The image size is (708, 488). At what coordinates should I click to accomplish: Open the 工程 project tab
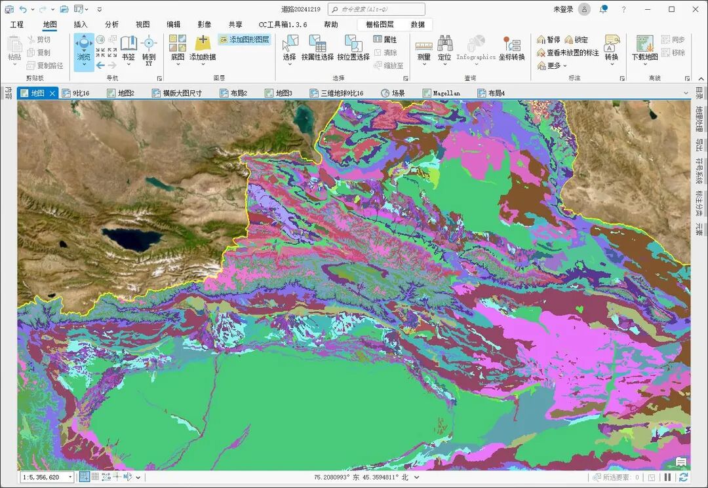[16, 24]
